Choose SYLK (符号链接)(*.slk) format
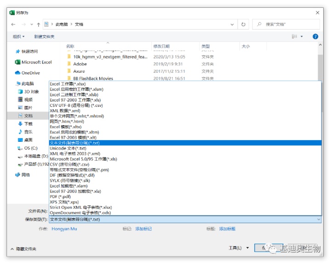 (x=185, y=181)
